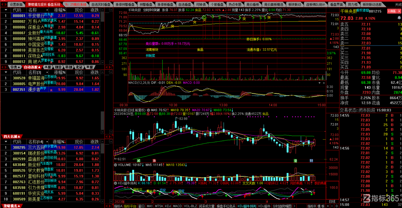This screenshot has width=402, height=208.
Task: Open the 涨停预警看盘 tab
Action: pos(125,5)
